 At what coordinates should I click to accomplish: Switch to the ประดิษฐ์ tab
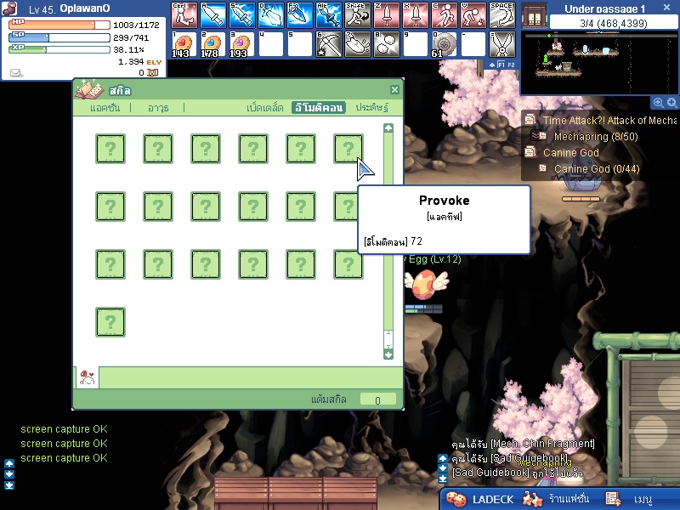pos(372,107)
